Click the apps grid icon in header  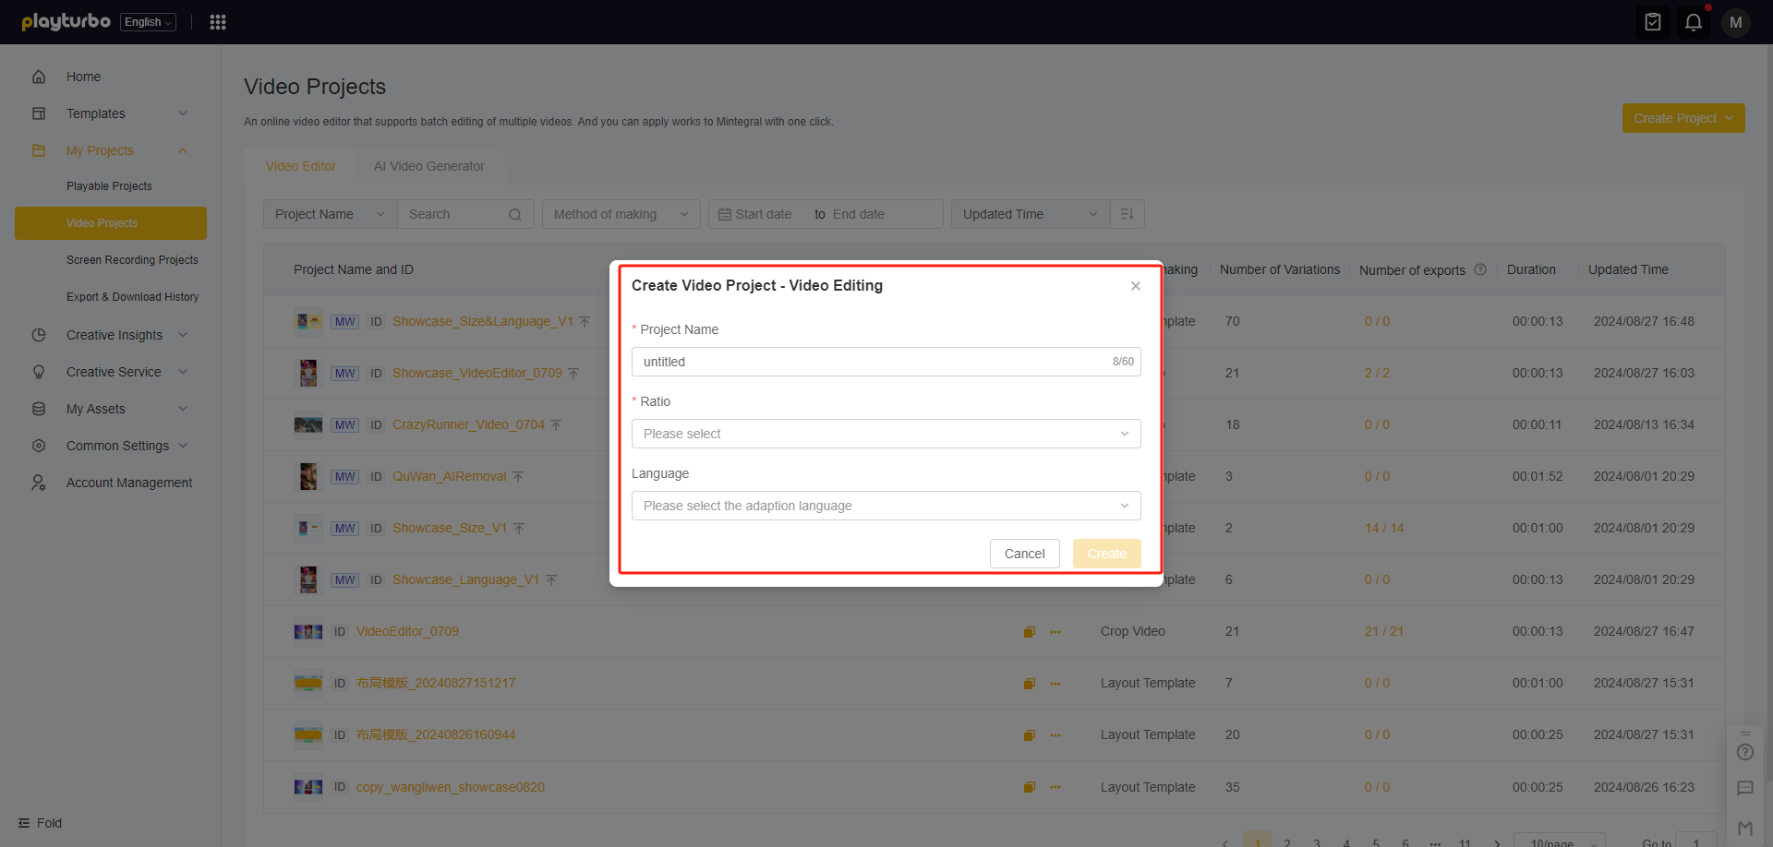coord(218,22)
